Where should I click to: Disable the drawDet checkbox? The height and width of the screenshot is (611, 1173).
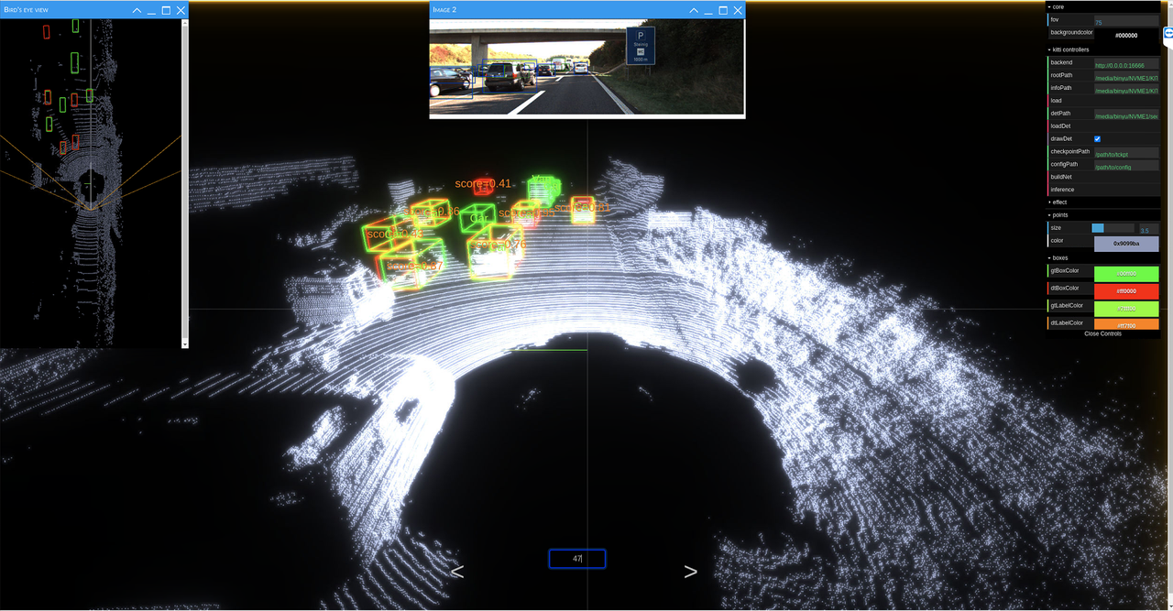[x=1097, y=138]
